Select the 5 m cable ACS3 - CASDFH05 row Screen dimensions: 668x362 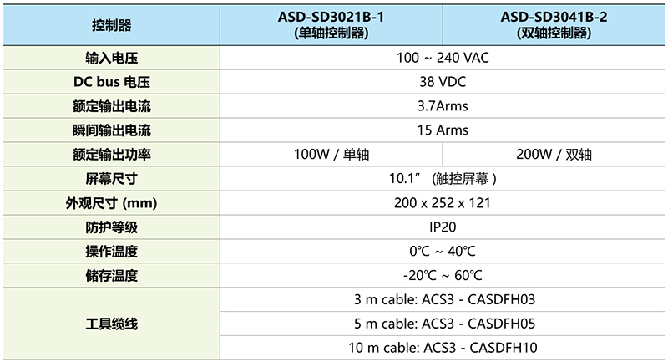(x=443, y=324)
